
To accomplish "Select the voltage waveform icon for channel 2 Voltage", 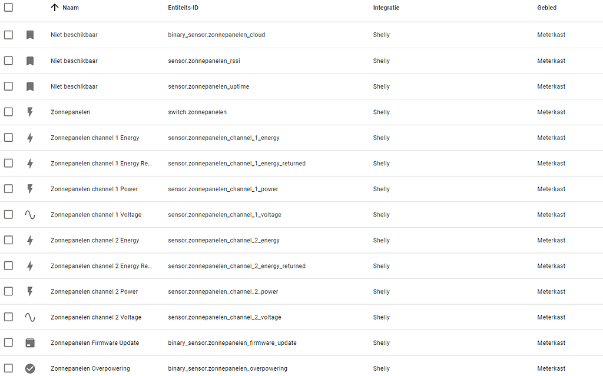I will pos(30,317).
